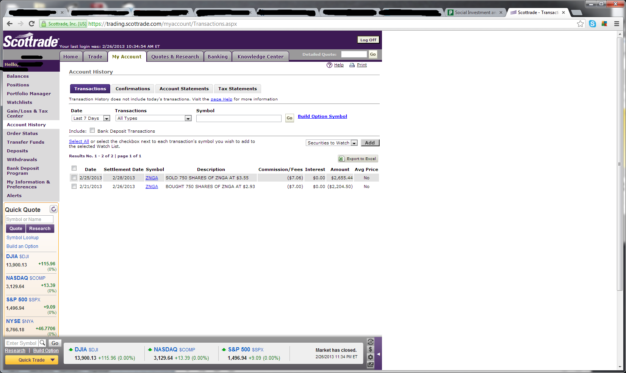Click the Print printer icon
The image size is (626, 373).
coord(352,65)
